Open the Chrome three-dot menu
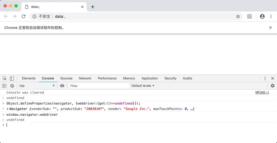Viewport: 277px width, 143px height. point(271,16)
